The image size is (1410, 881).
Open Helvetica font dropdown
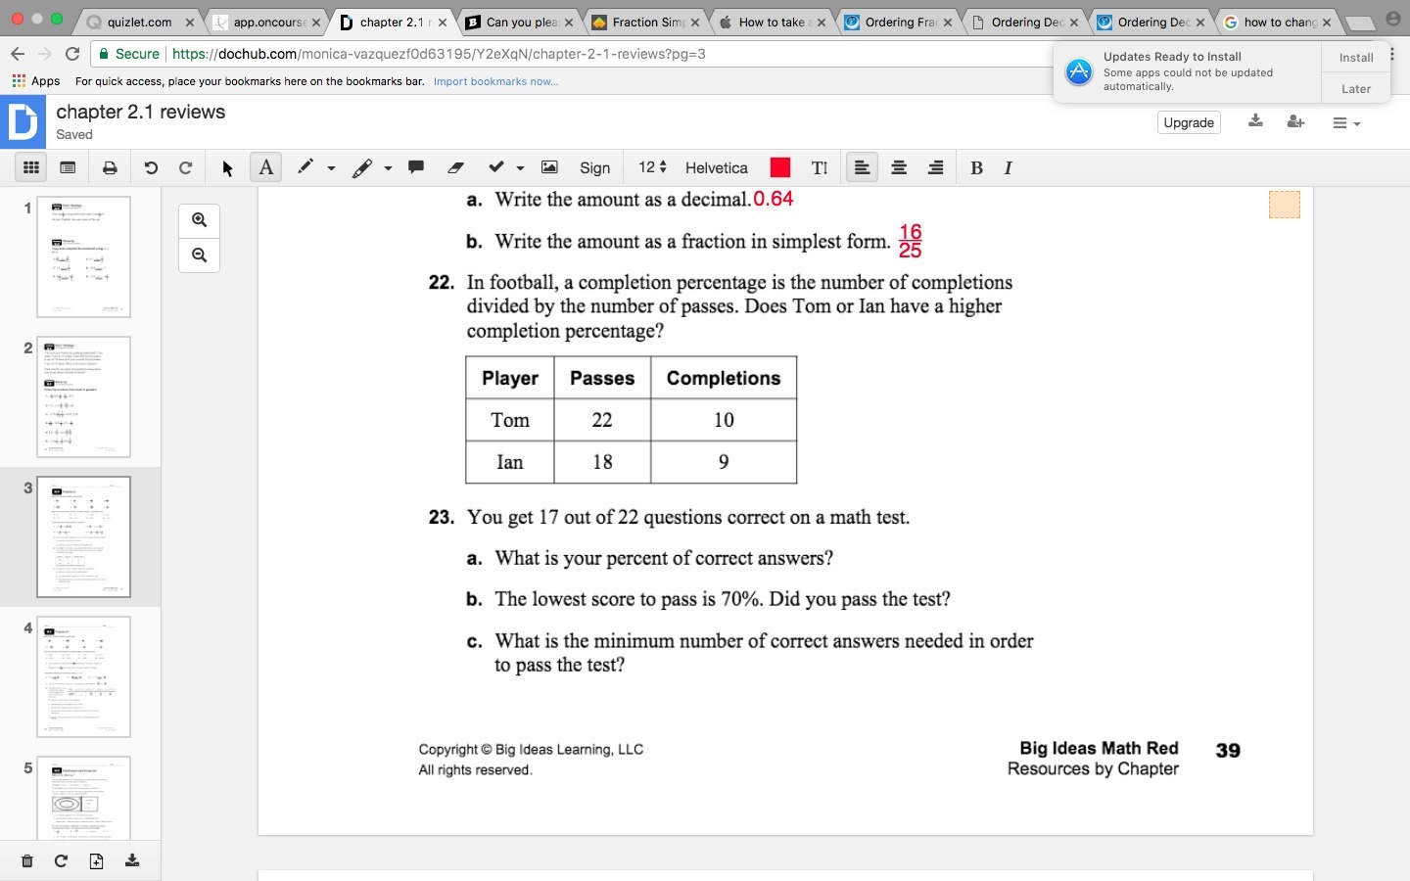[717, 168]
